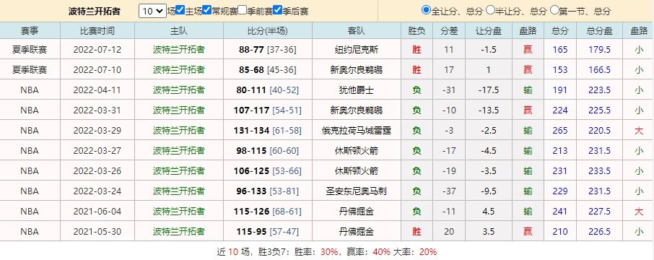Enable the 季前赛 checkbox
Screen dimensions: 654x260
[x=243, y=10]
